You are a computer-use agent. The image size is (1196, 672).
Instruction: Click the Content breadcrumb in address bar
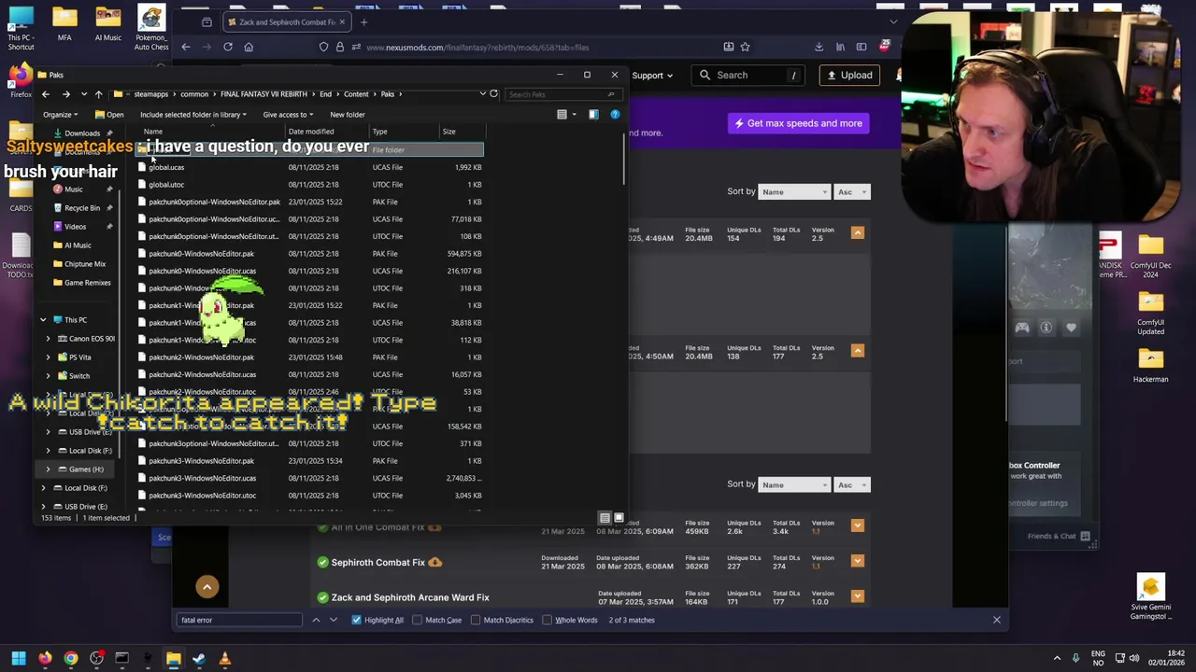point(356,94)
